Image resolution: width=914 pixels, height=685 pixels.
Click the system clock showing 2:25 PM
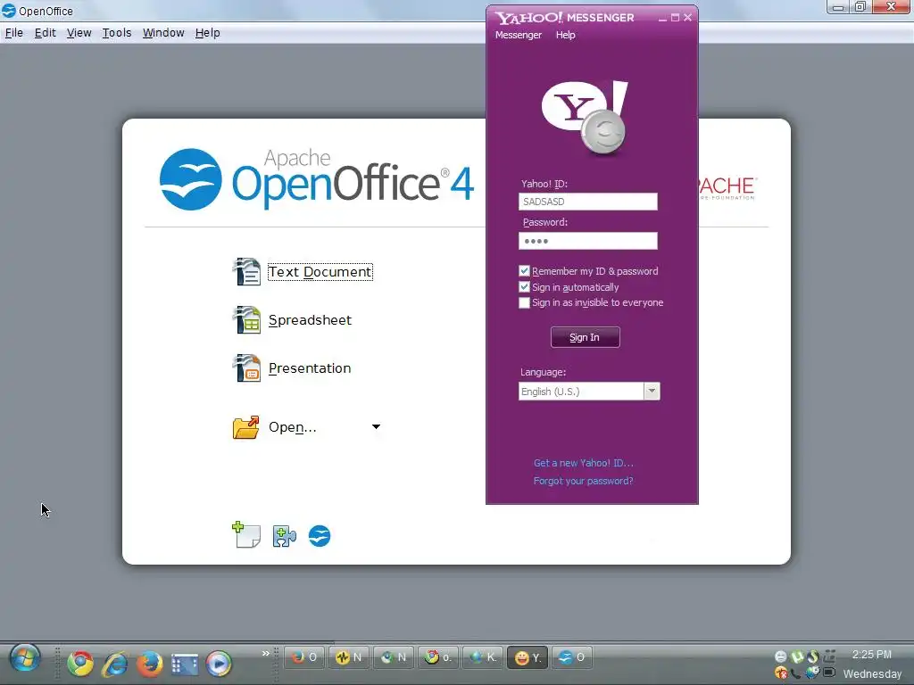tap(871, 655)
